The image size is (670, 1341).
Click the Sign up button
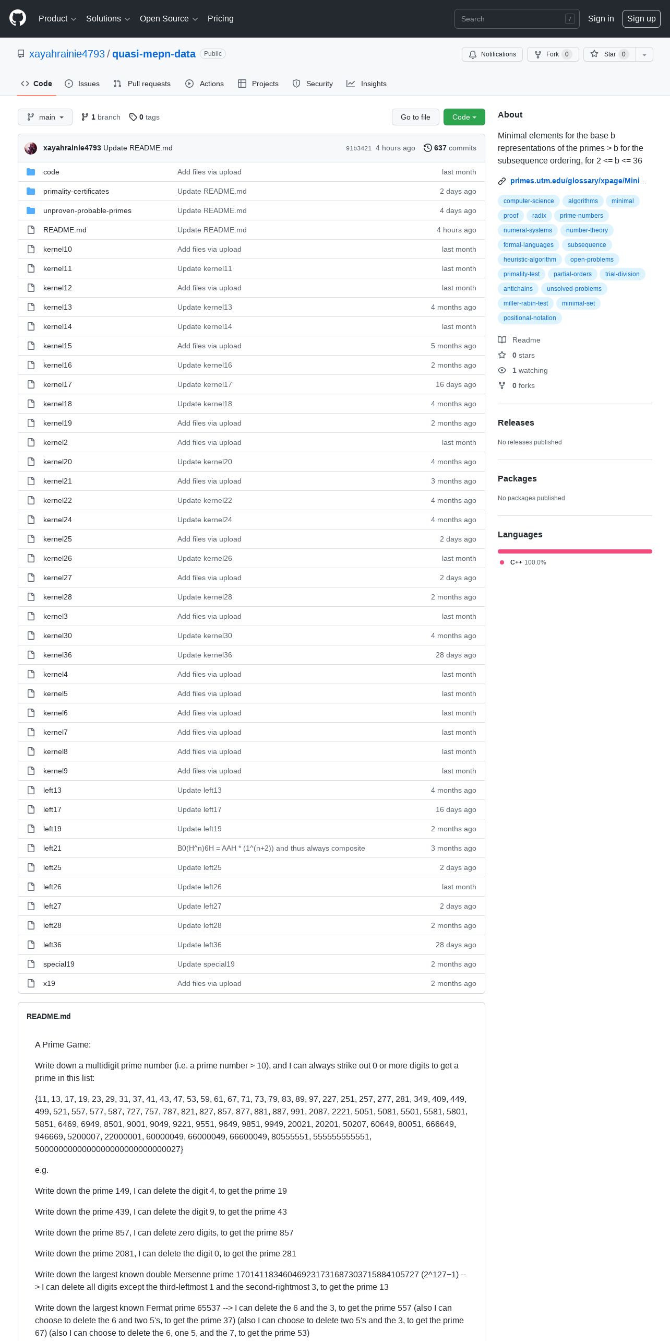point(641,19)
